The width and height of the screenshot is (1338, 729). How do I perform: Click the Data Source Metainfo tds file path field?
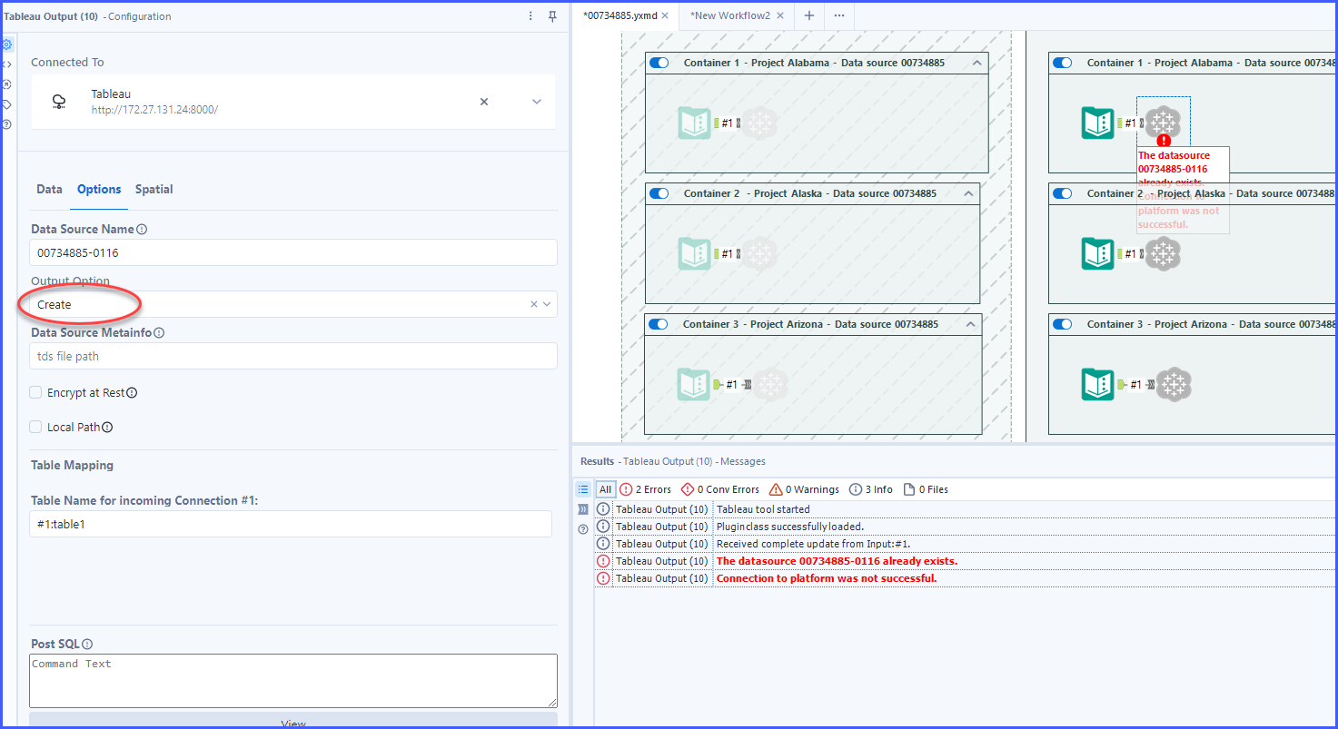click(x=293, y=356)
